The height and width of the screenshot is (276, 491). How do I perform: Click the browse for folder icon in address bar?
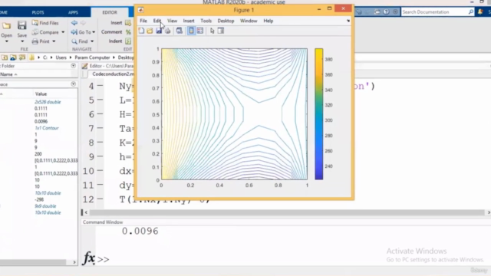22,58
